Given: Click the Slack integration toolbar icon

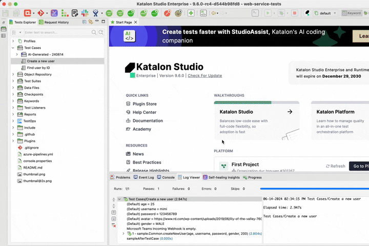Looking at the screenshot, I should 85,13.
